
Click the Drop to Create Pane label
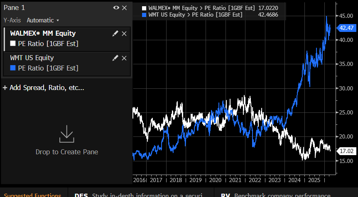(x=67, y=152)
